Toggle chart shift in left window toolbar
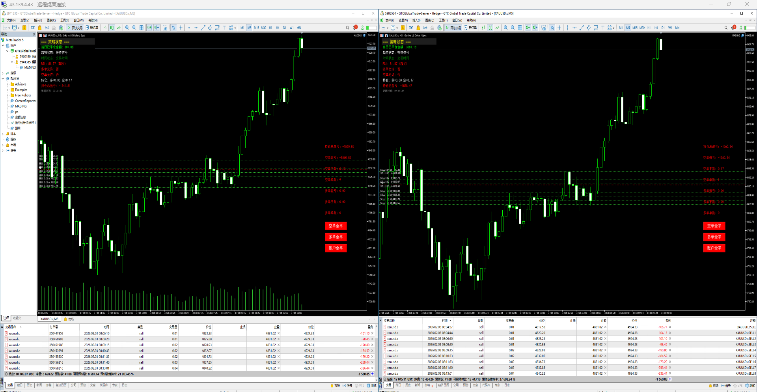 (x=157, y=28)
